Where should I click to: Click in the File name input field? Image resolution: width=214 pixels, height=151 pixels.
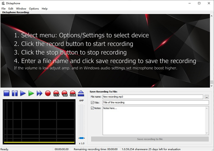[153, 97]
